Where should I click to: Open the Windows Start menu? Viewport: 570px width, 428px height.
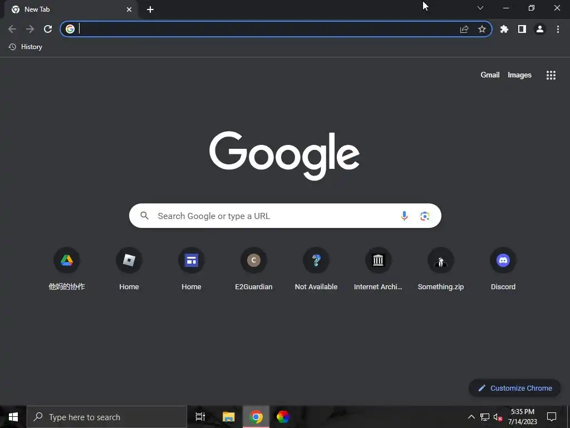[13, 417]
